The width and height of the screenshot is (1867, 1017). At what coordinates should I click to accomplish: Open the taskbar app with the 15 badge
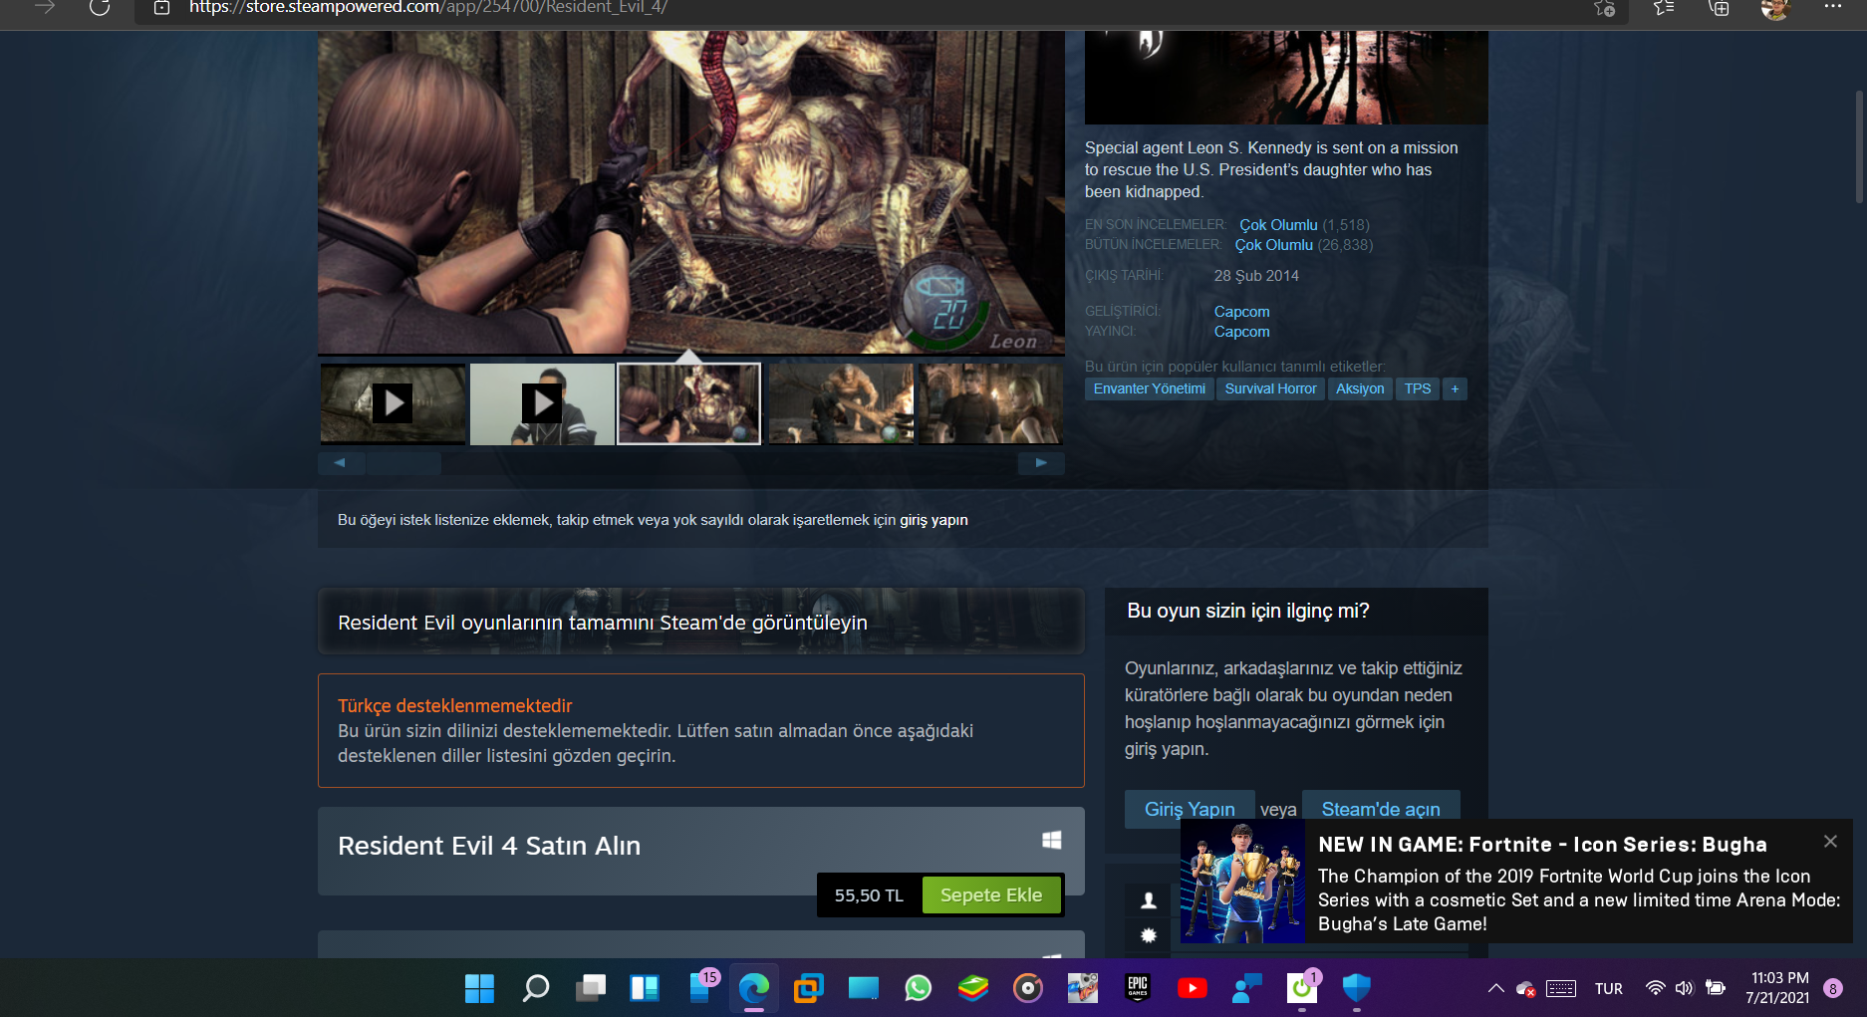pos(701,988)
